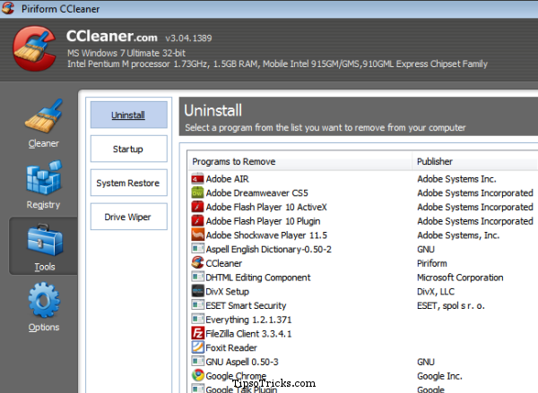Viewport: 538px width, 393px height.
Task: Open the Startup tab
Action: point(128,149)
